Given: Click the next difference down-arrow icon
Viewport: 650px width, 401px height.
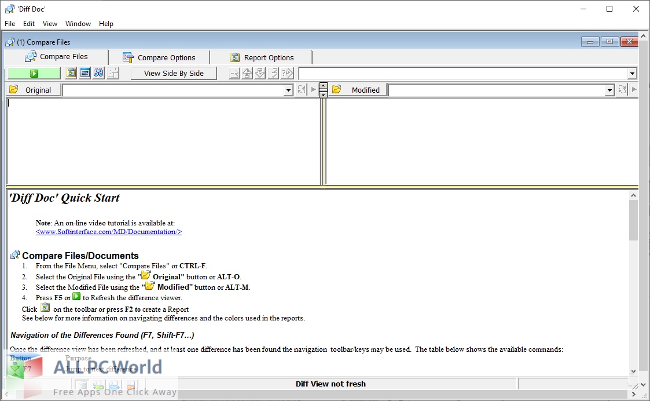Looking at the screenshot, I should point(260,74).
